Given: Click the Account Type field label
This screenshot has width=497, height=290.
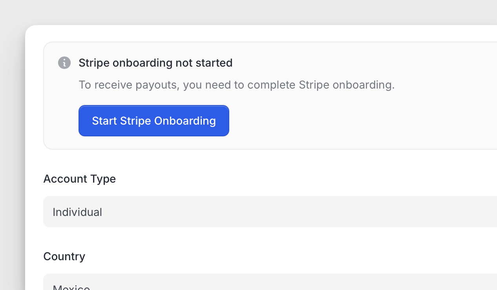Looking at the screenshot, I should click(79, 179).
